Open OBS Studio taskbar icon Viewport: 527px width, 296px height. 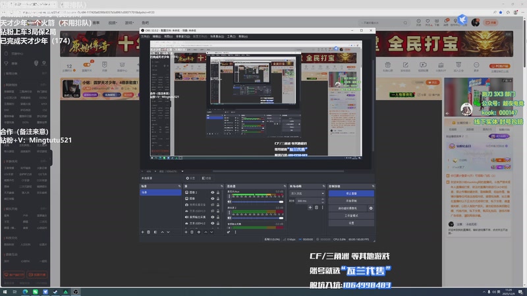tap(76, 292)
